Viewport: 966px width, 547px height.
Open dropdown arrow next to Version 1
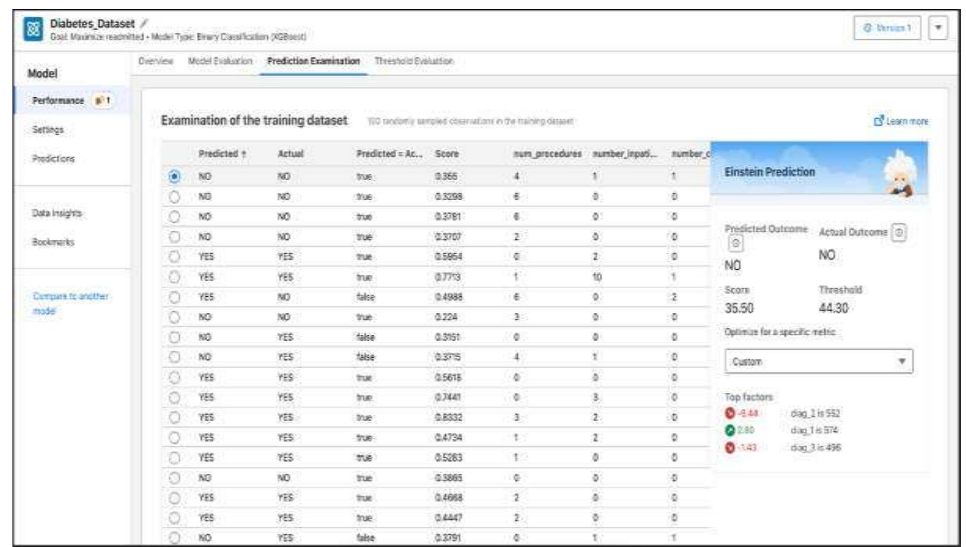coord(938,28)
